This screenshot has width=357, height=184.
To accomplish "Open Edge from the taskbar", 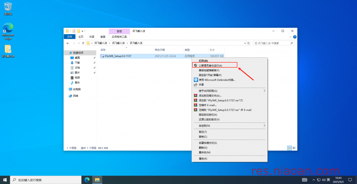I will pos(87,180).
